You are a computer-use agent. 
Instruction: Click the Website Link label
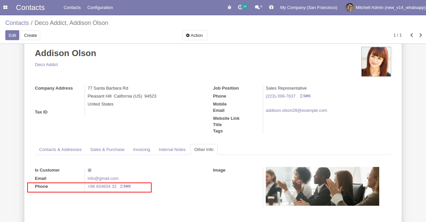click(226, 118)
